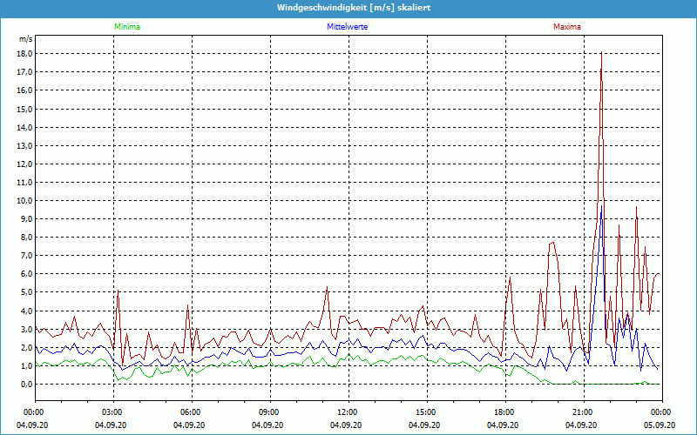The height and width of the screenshot is (435, 697).
Task: Select the 21:00 time axis label
Action: click(x=583, y=412)
